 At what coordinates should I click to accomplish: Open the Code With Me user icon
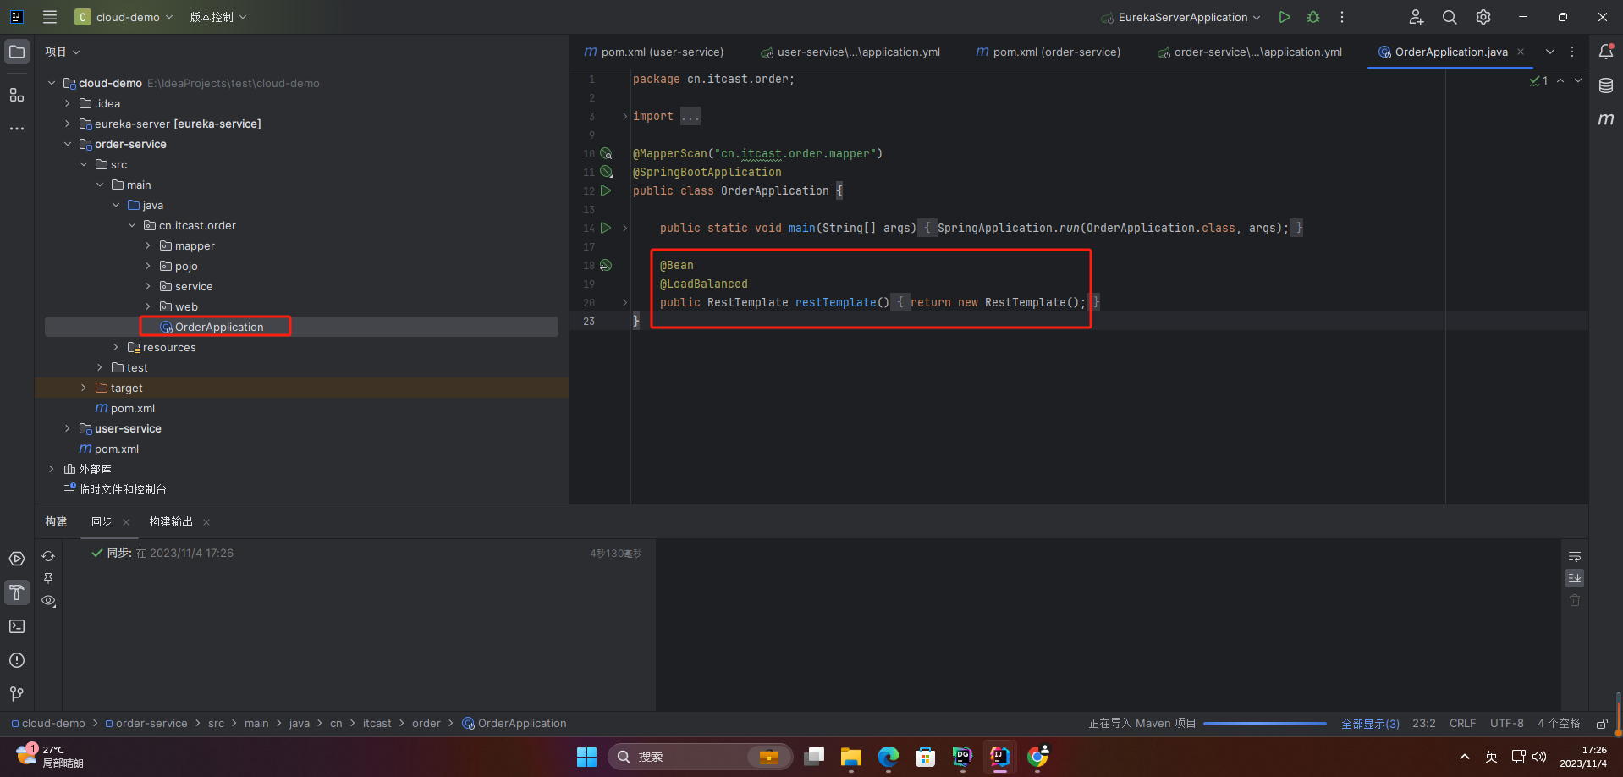click(x=1416, y=17)
